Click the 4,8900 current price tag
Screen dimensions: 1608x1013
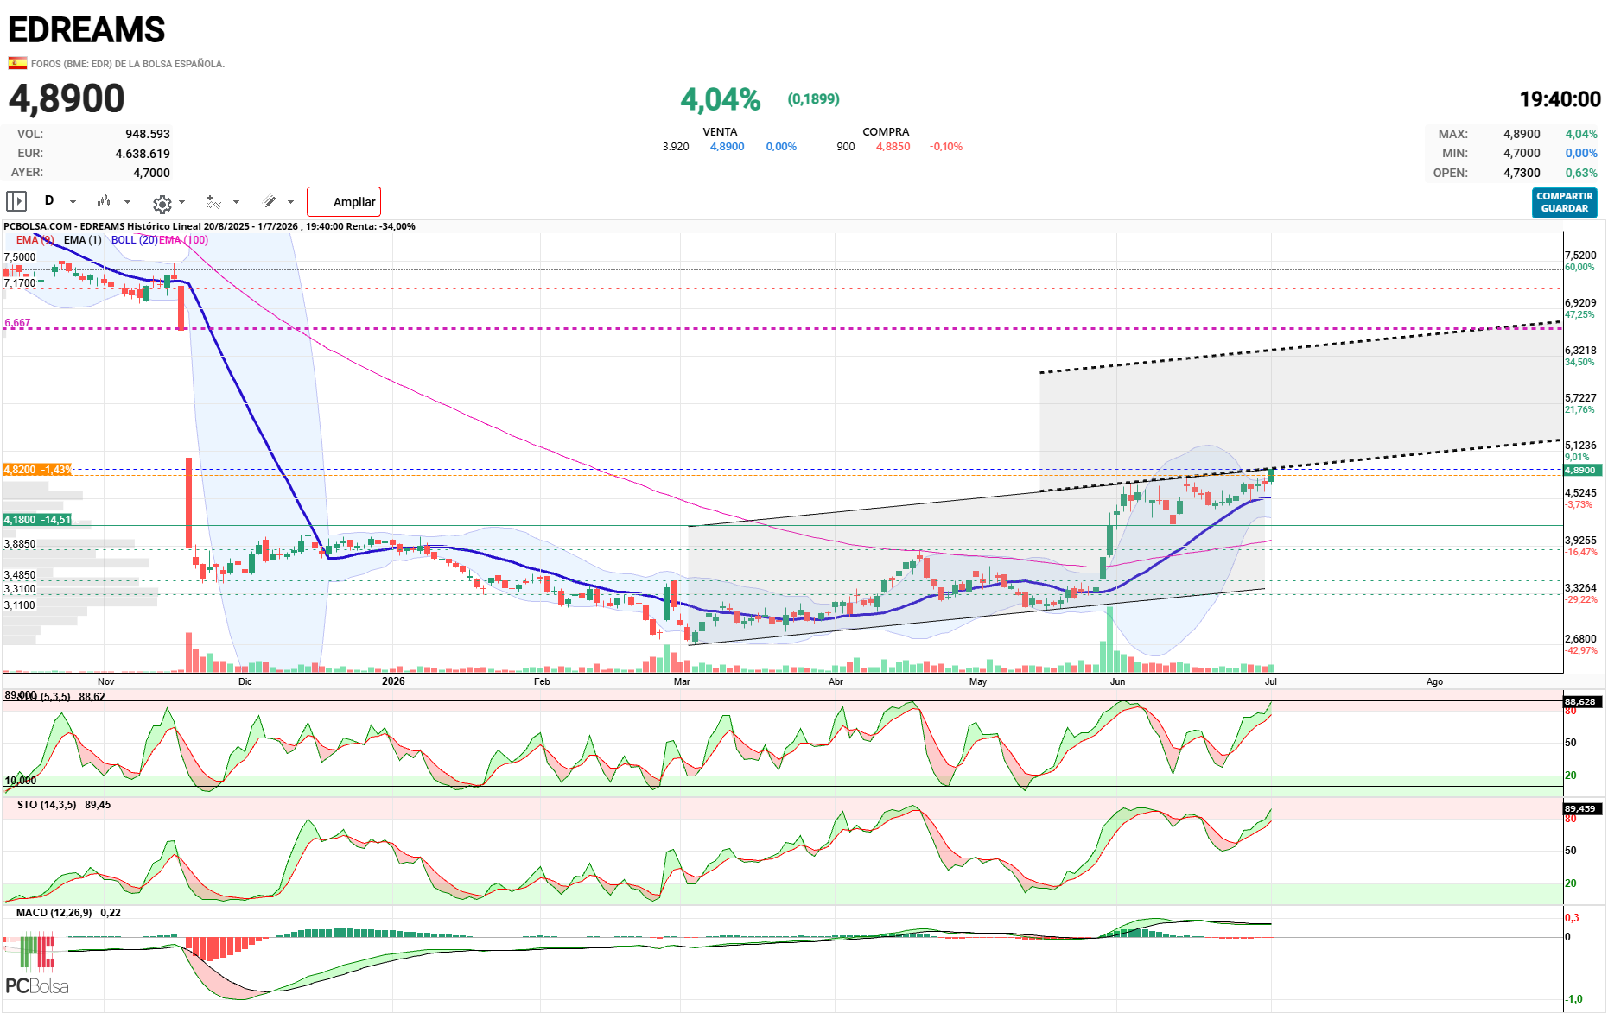(x=1583, y=470)
